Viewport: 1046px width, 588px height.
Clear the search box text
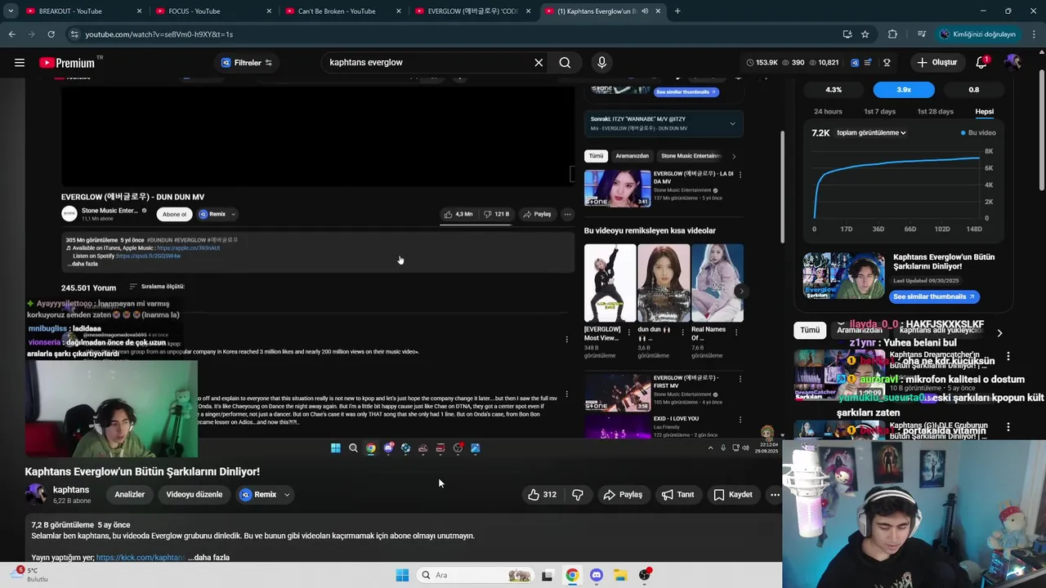tap(539, 62)
